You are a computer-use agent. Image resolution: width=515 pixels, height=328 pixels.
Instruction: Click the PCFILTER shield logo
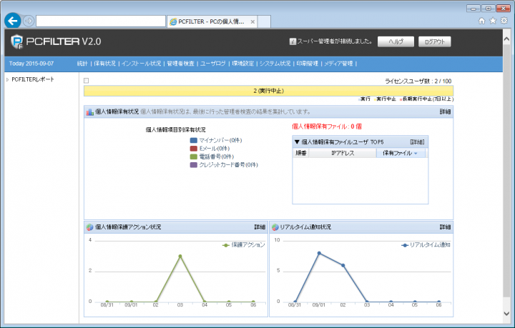tap(15, 41)
